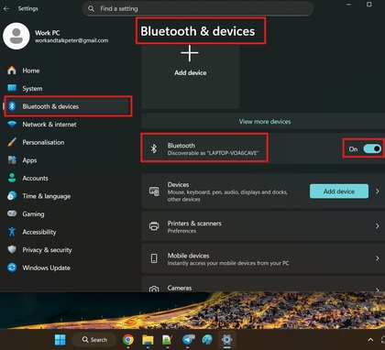Click the Accessibility figure icon
Image resolution: width=385 pixels, height=350 pixels.
[x=12, y=232]
